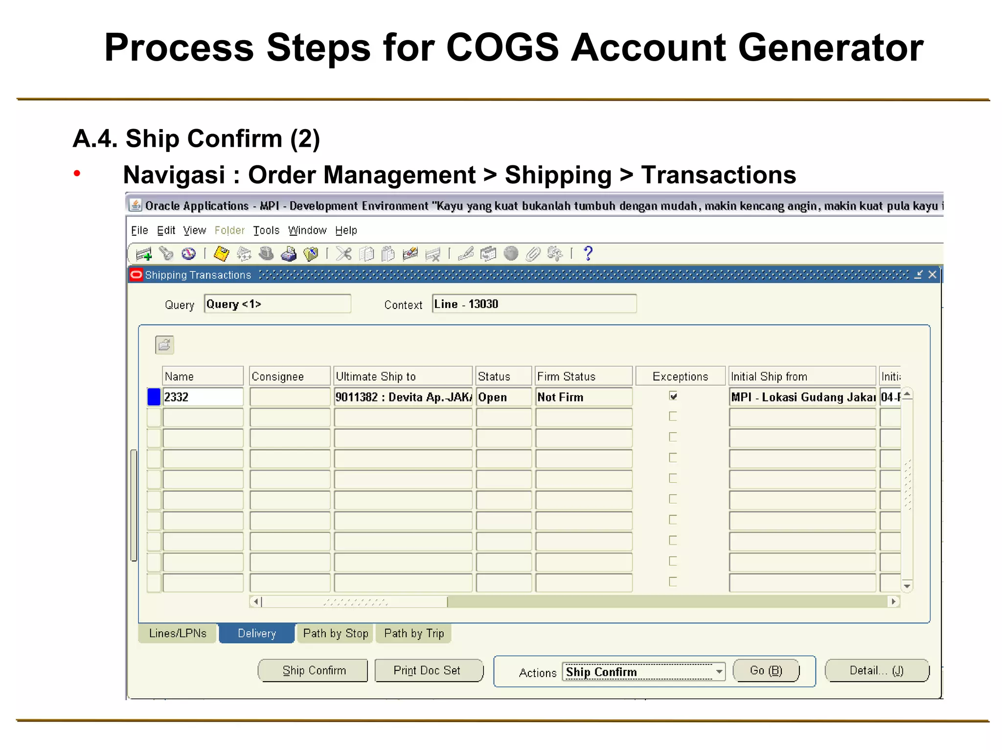Image resolution: width=1002 pixels, height=751 pixels.
Task: Switch to the Lines/LPNs tab
Action: click(x=178, y=633)
